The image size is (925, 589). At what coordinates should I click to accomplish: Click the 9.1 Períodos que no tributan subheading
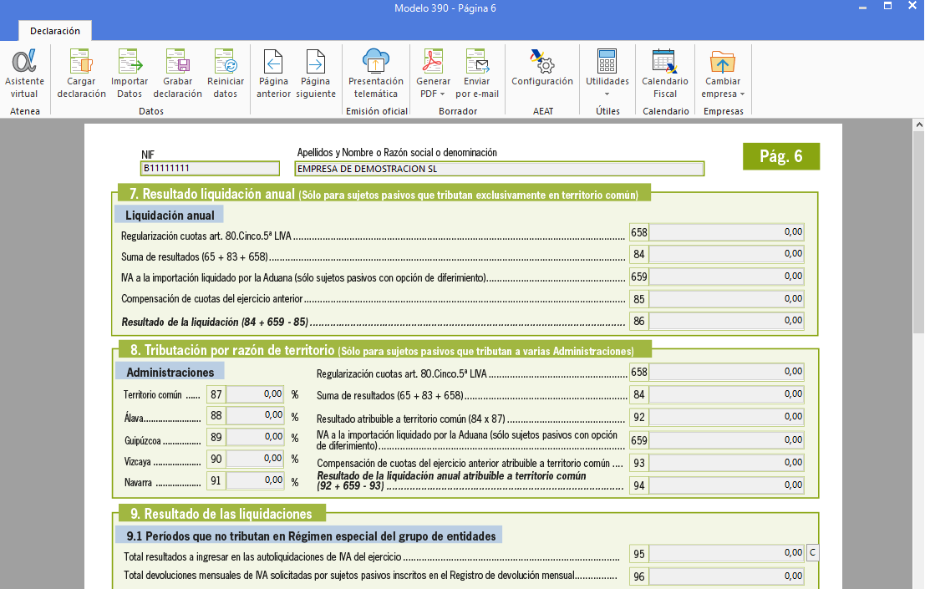click(x=308, y=536)
